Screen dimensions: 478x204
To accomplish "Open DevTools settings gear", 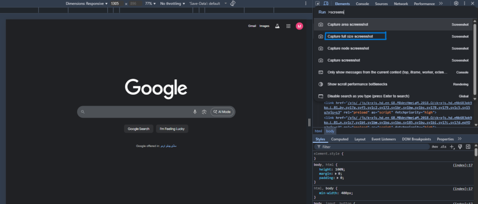I will coord(456,3).
